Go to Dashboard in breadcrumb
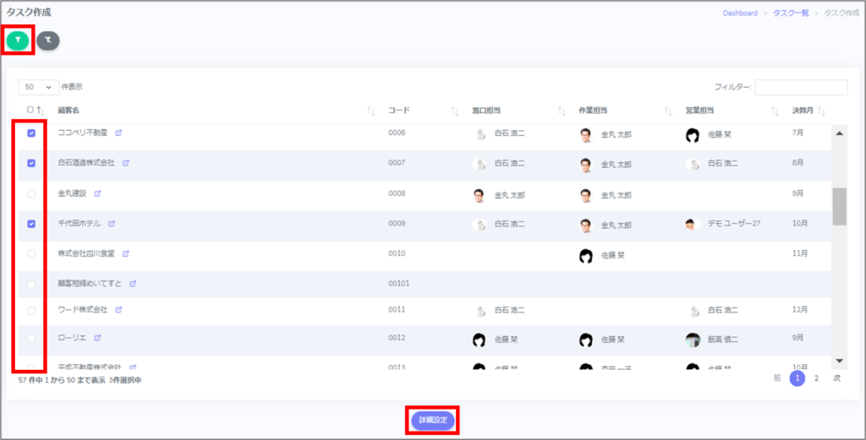Screen dimensions: 866x440 [x=740, y=14]
